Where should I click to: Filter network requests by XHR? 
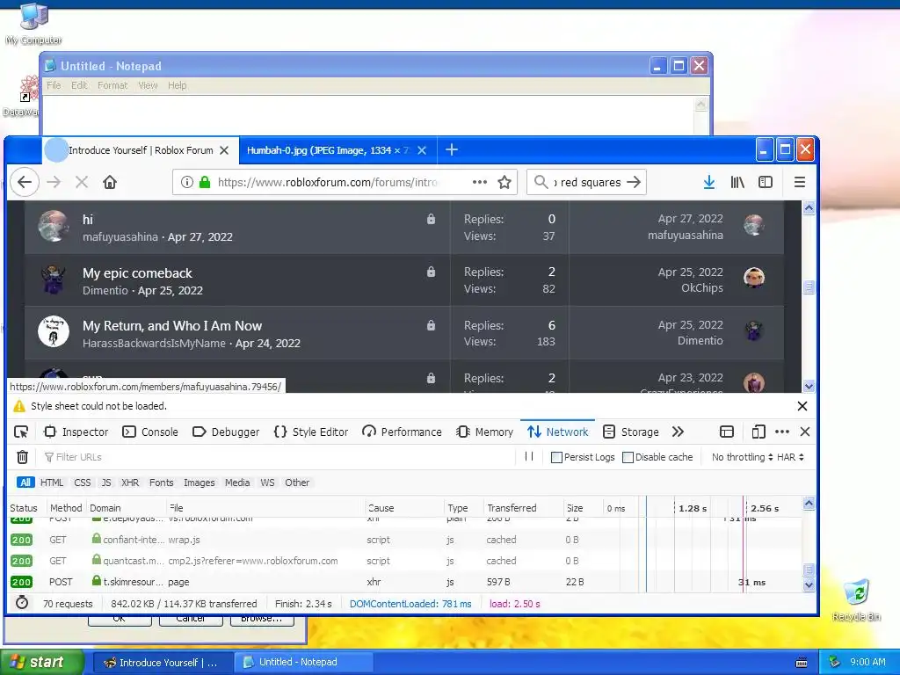(x=130, y=483)
